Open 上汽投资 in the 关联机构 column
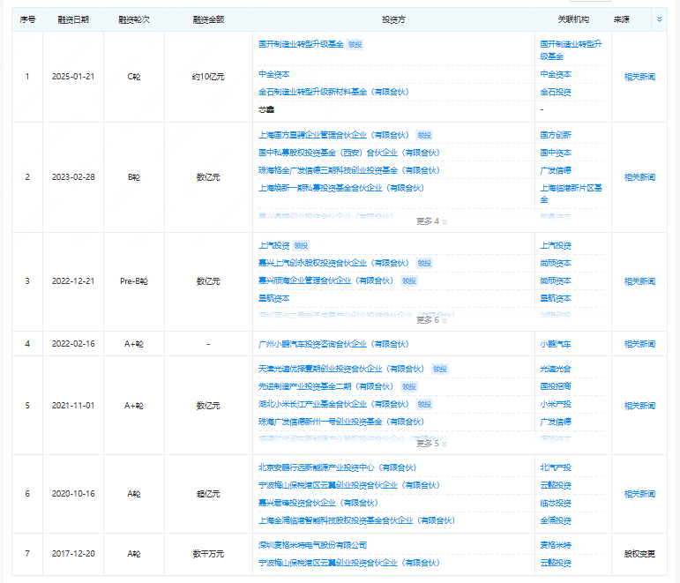 coord(556,245)
